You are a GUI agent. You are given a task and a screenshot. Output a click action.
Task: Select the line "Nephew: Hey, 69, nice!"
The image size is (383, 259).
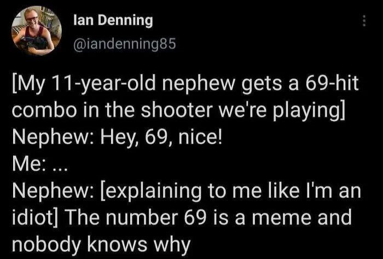click(117, 138)
